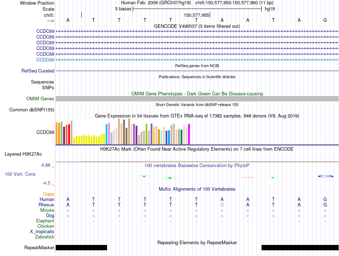Click the GTEx Gene Expression track title

tap(197, 116)
